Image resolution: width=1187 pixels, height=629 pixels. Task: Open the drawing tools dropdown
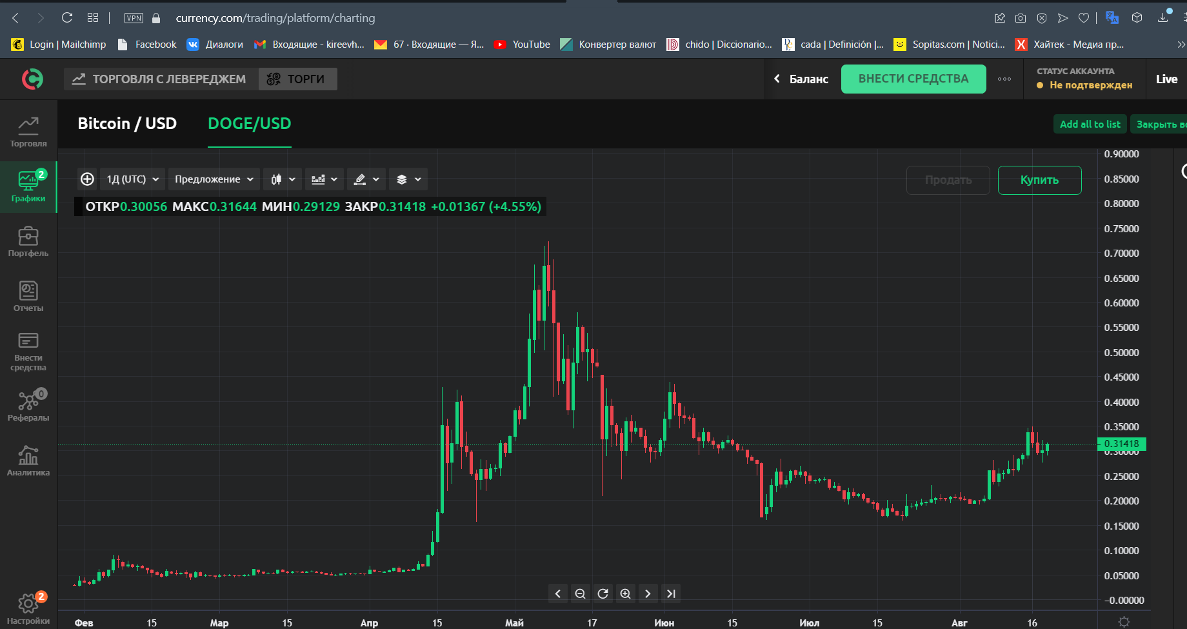366,179
